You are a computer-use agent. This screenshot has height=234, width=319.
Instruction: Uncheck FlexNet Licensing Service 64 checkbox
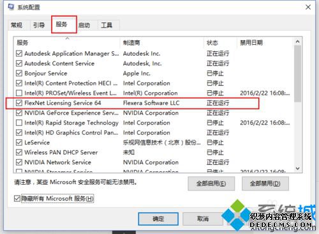(19, 103)
